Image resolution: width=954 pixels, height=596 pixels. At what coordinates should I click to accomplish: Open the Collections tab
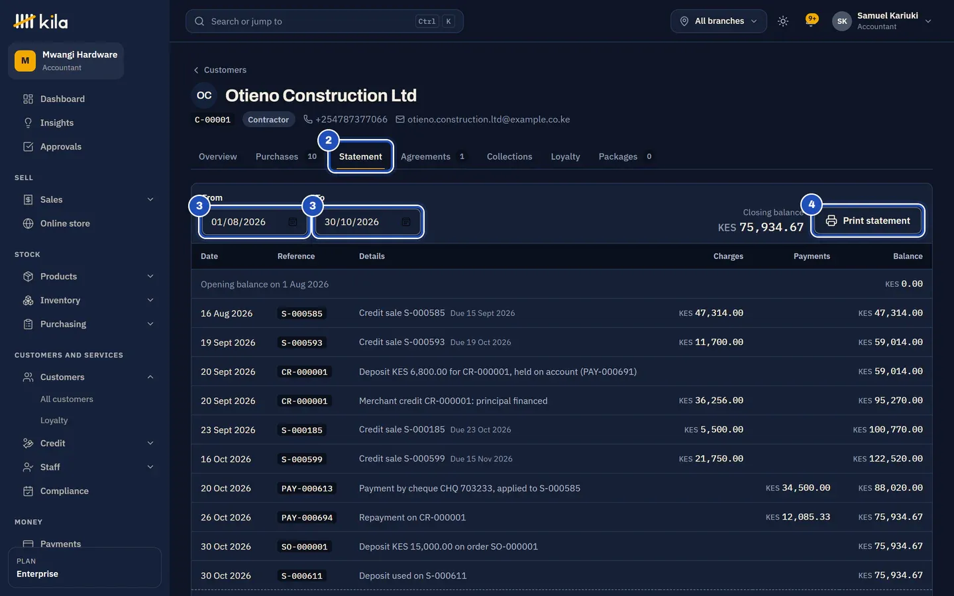509,156
